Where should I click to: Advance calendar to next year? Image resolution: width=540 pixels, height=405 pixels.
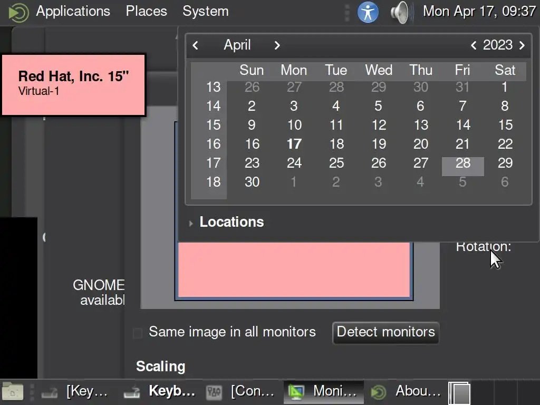522,45
